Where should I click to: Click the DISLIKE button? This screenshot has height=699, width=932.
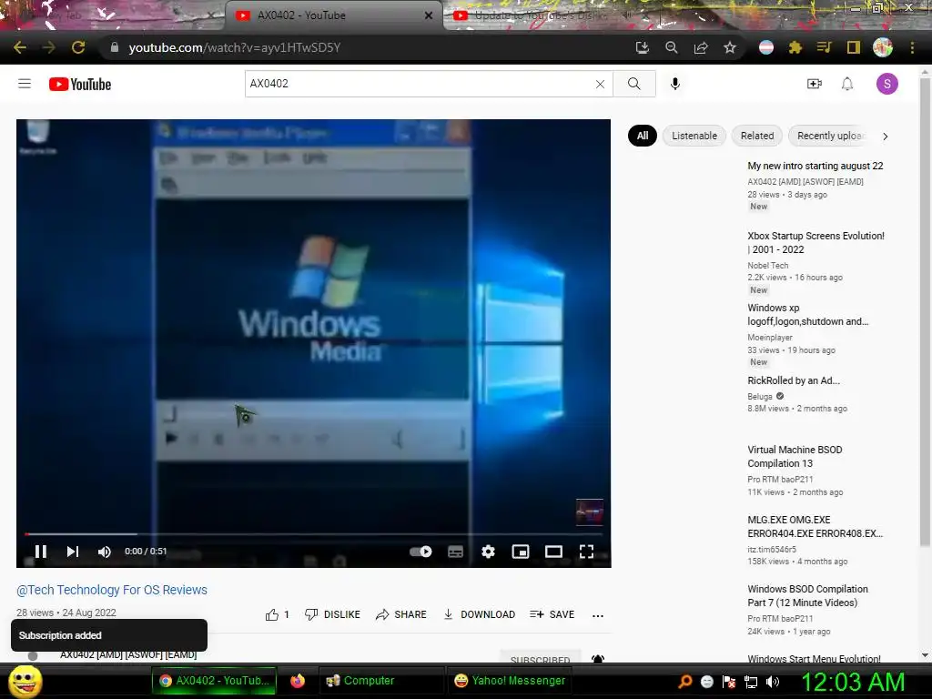(332, 614)
